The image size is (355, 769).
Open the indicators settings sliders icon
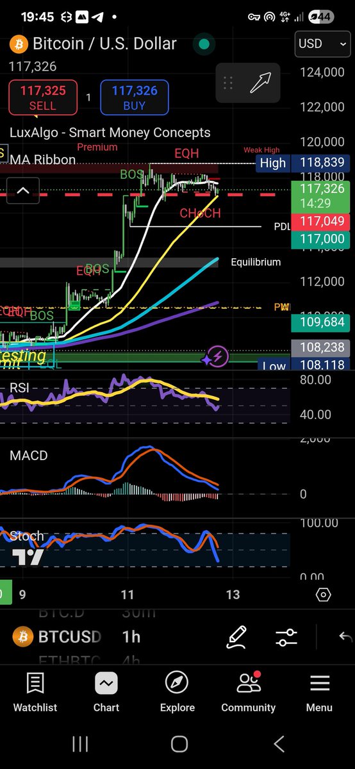(286, 637)
